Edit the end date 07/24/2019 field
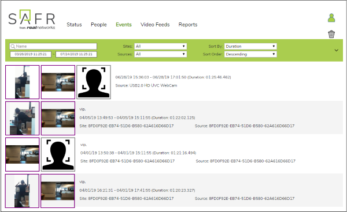This screenshot has width=347, height=212. pyautogui.click(x=76, y=54)
